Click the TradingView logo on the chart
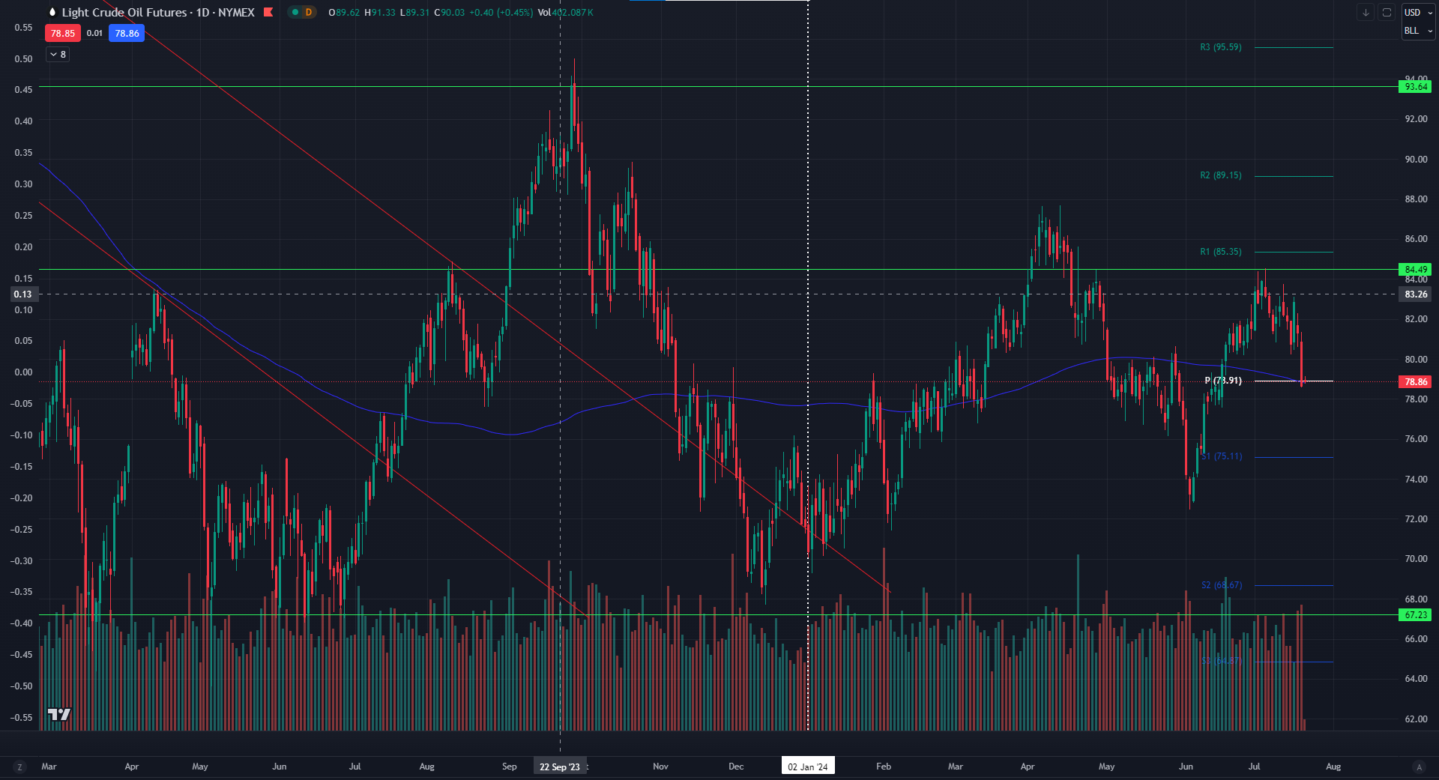This screenshot has width=1439, height=780. point(59,714)
